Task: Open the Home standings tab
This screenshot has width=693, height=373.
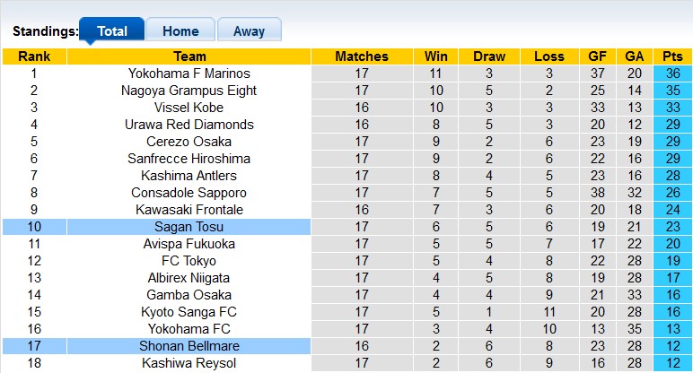Action: 180,30
